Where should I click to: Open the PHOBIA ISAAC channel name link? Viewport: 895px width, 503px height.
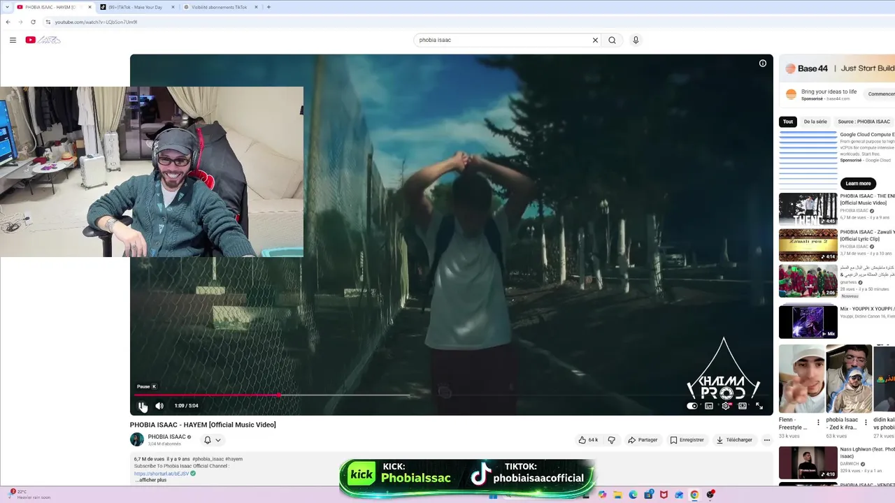166,437
